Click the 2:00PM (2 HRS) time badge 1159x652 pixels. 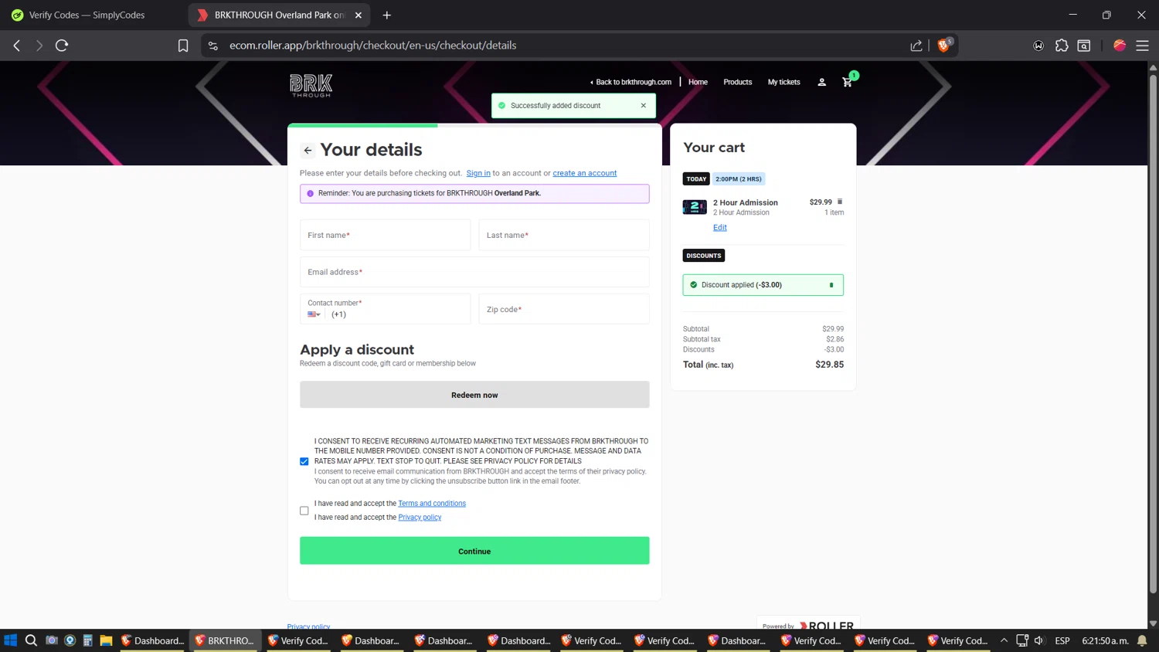(x=739, y=179)
